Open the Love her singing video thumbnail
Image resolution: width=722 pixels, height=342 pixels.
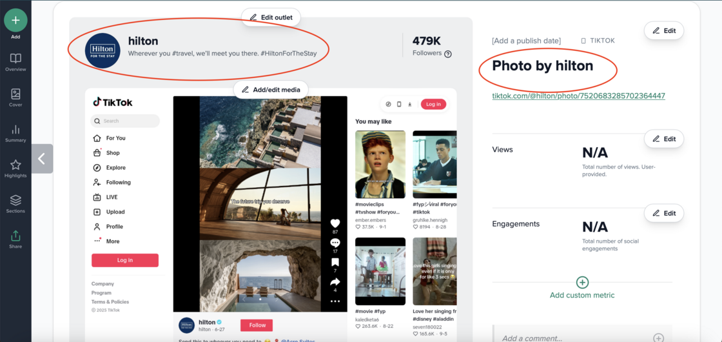tap(434, 272)
